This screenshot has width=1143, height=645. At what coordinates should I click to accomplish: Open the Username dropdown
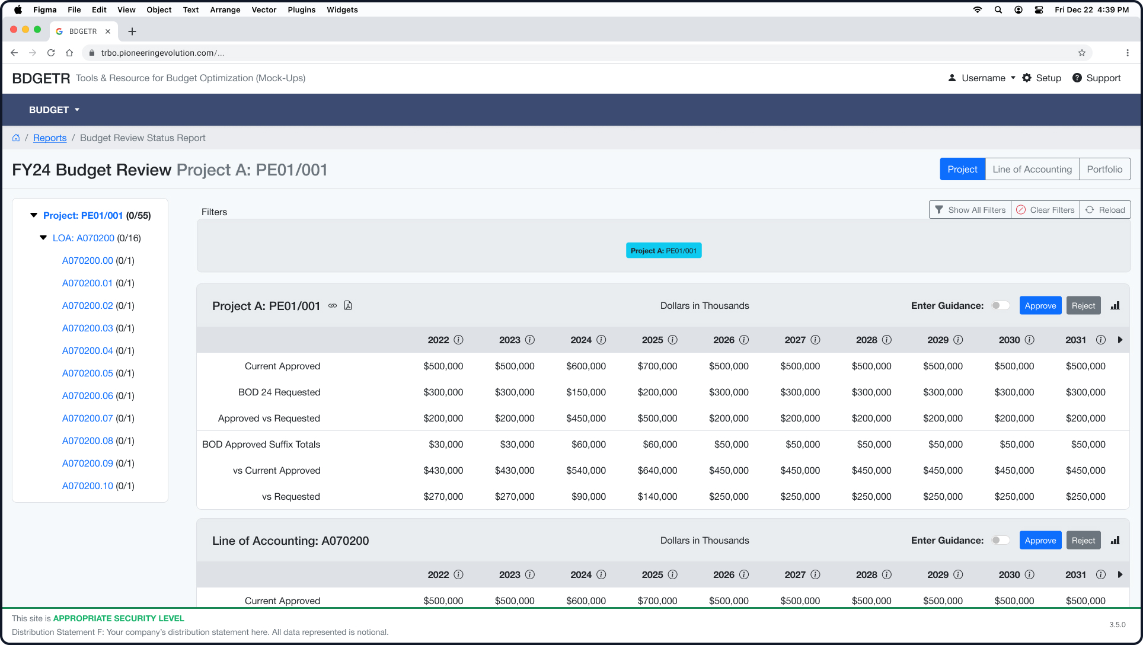(x=982, y=78)
